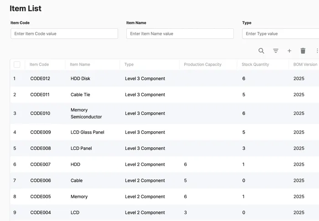Select the CODE008 cell
The image size is (319, 221).
(41, 149)
